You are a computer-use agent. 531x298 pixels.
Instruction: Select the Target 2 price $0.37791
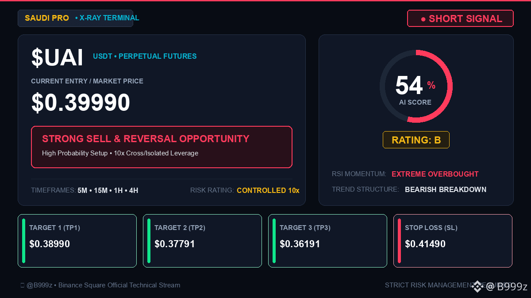(175, 244)
